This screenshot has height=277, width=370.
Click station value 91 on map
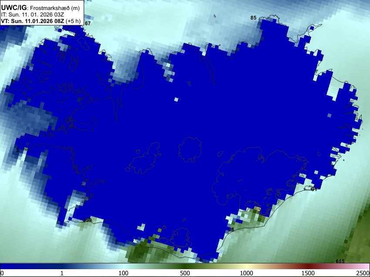pos(314,189)
